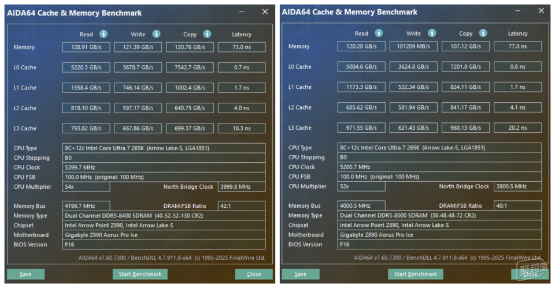Select Memory Type DDR5-8400 field
The height and width of the screenshot is (288, 555).
tap(164, 215)
